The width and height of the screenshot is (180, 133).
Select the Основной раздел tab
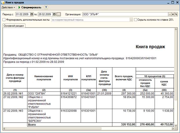(14, 26)
